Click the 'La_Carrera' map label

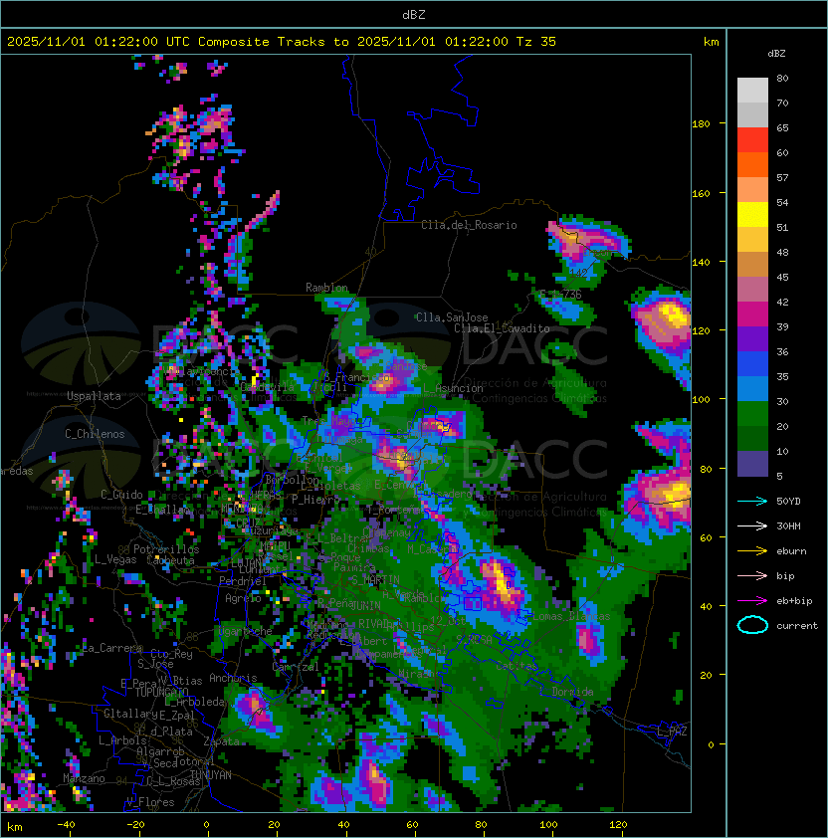(112, 648)
